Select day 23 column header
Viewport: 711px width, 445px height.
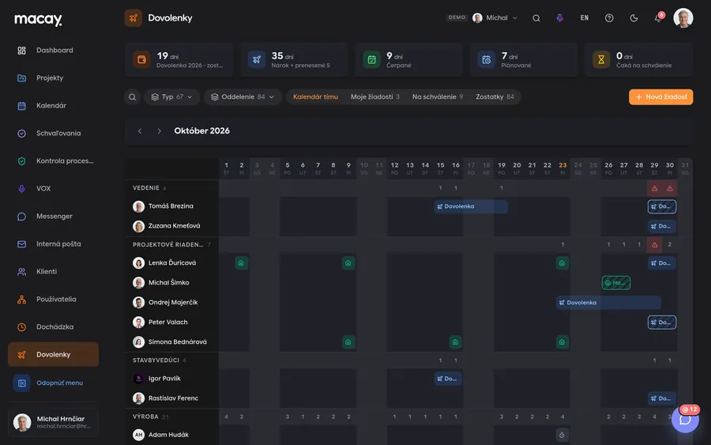(562, 168)
